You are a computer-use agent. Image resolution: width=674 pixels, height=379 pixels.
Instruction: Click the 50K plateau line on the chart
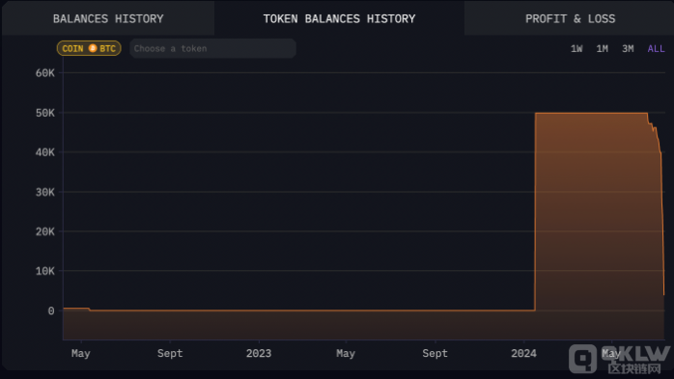(591, 113)
